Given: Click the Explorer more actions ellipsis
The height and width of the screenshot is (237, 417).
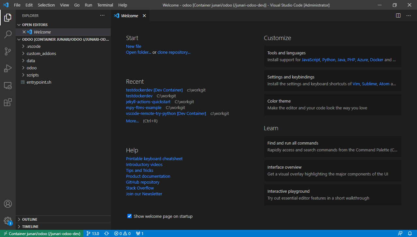Looking at the screenshot, I should click(102, 15).
